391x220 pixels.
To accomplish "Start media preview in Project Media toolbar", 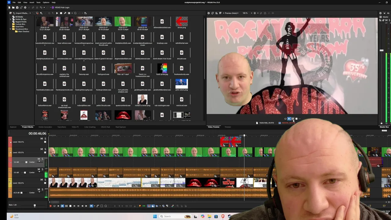I will pos(57,13).
